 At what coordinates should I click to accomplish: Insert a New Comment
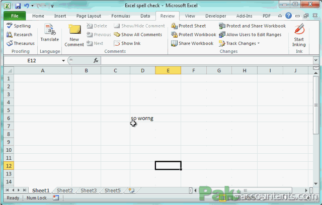[74, 35]
